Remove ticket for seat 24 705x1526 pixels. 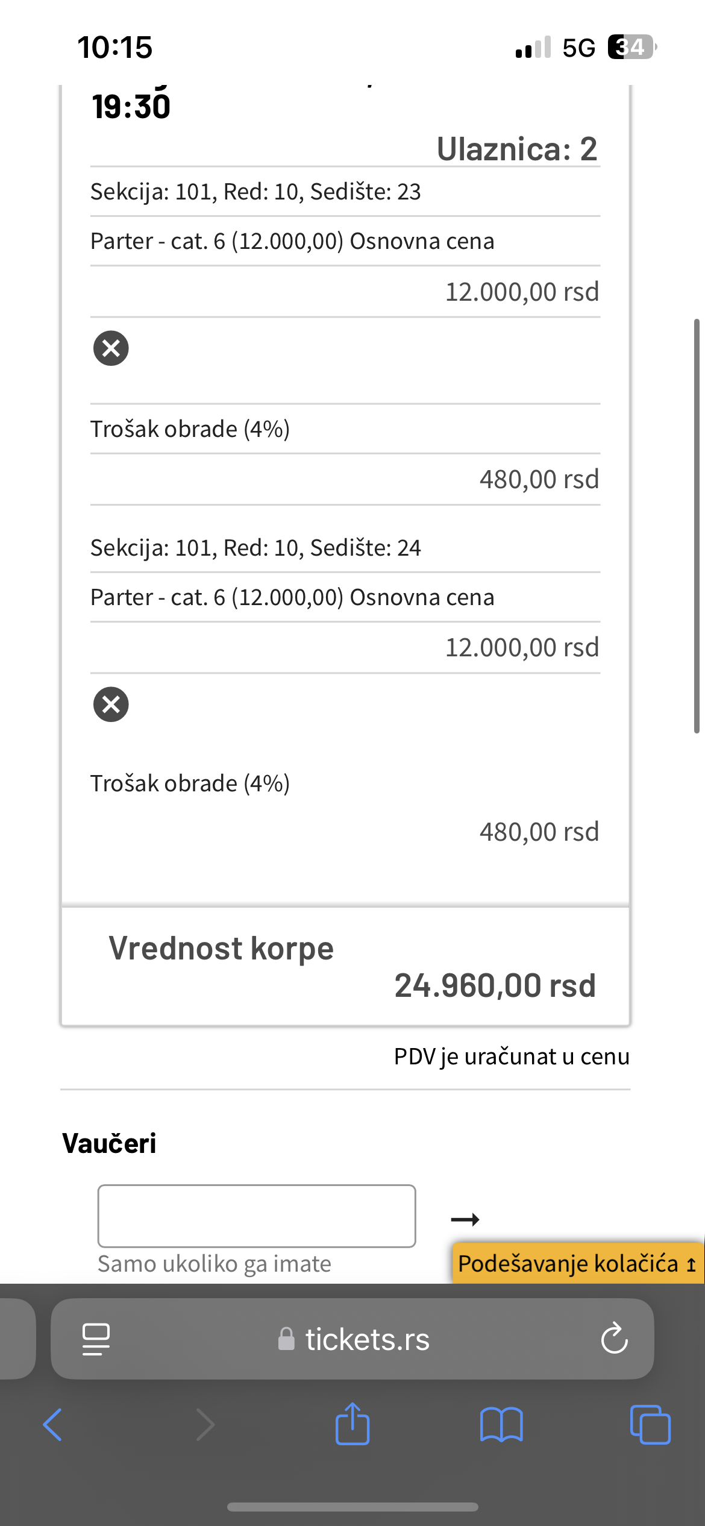(111, 704)
